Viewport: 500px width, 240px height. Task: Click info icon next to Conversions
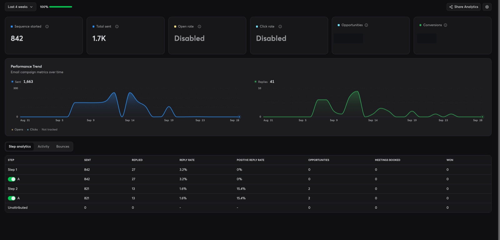(x=445, y=25)
